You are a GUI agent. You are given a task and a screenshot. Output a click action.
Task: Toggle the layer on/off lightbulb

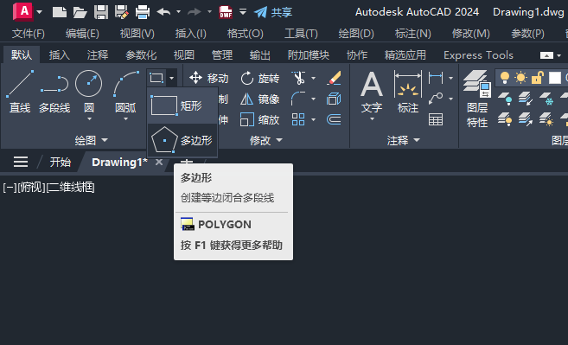[505, 78]
